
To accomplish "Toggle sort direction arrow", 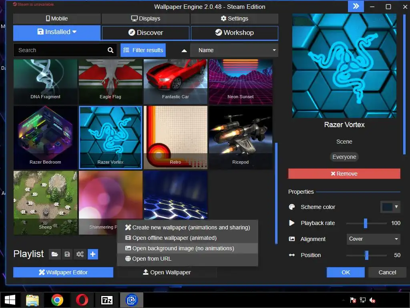I will [184, 51].
